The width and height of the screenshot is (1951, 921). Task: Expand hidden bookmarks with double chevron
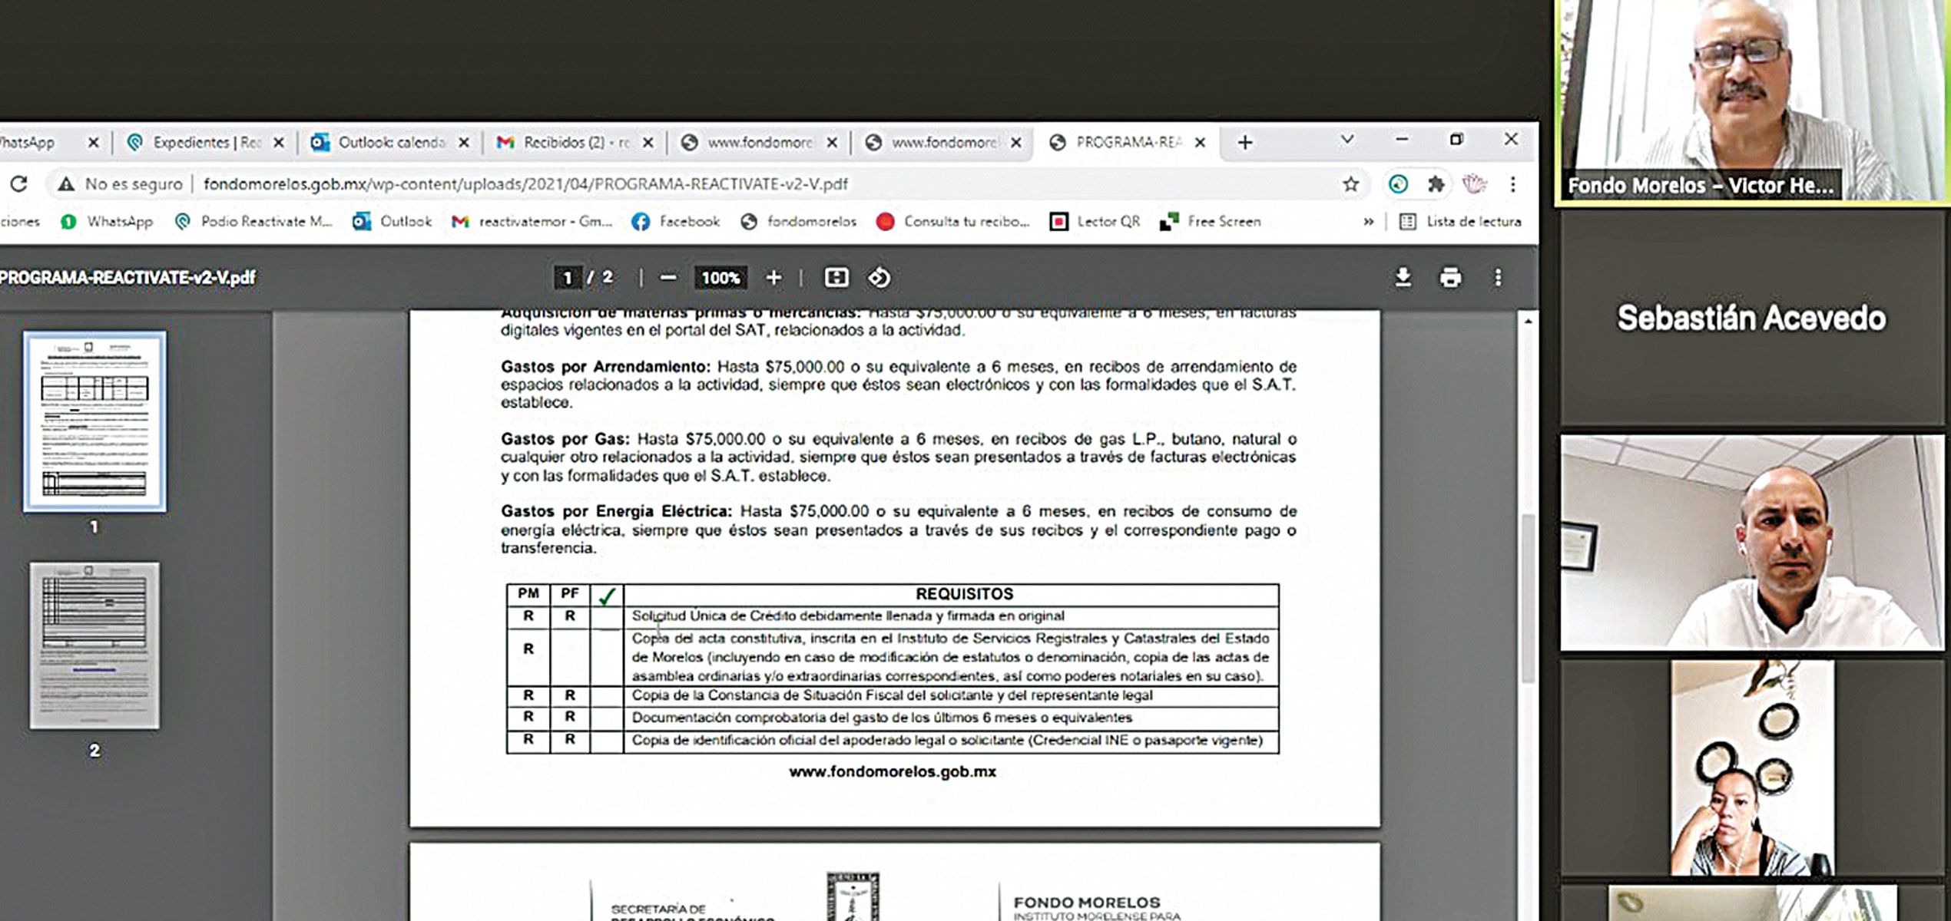tap(1368, 222)
